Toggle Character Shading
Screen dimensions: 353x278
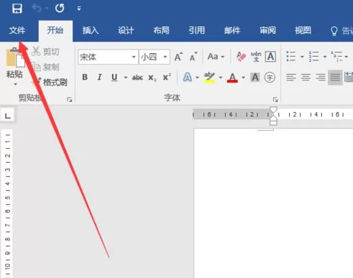click(255, 78)
